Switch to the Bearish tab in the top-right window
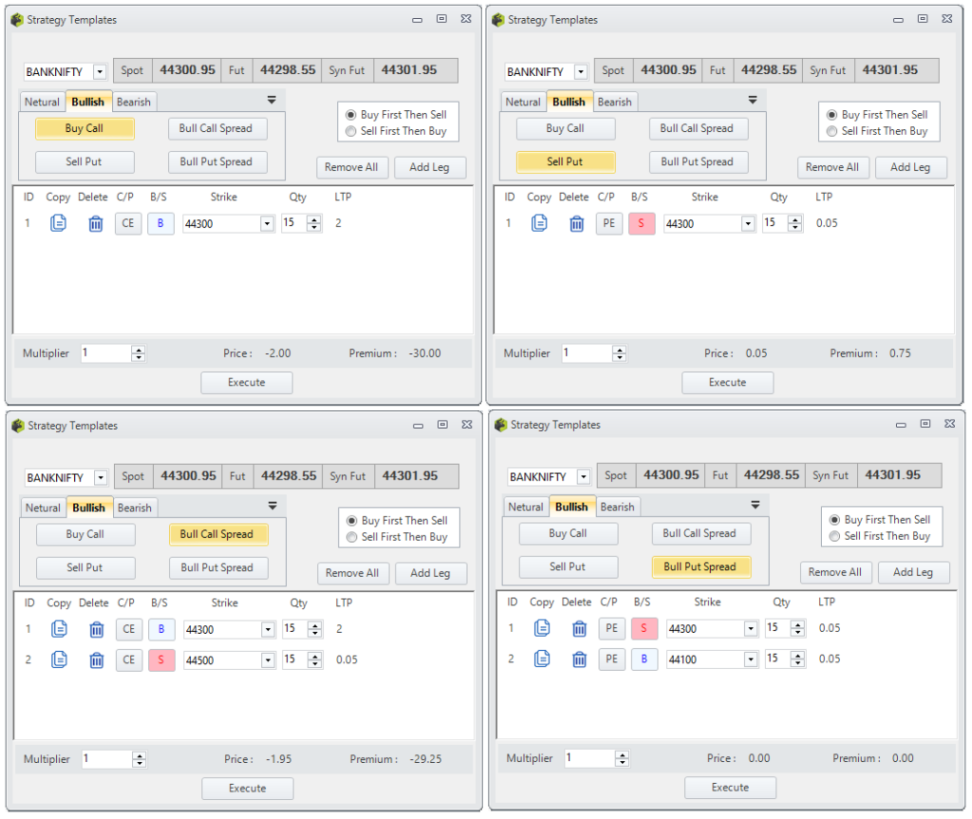 [x=615, y=102]
